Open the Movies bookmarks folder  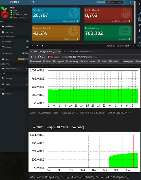pyautogui.click(x=114, y=62)
